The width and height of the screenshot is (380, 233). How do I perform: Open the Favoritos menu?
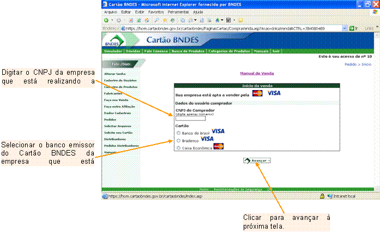coord(156,12)
